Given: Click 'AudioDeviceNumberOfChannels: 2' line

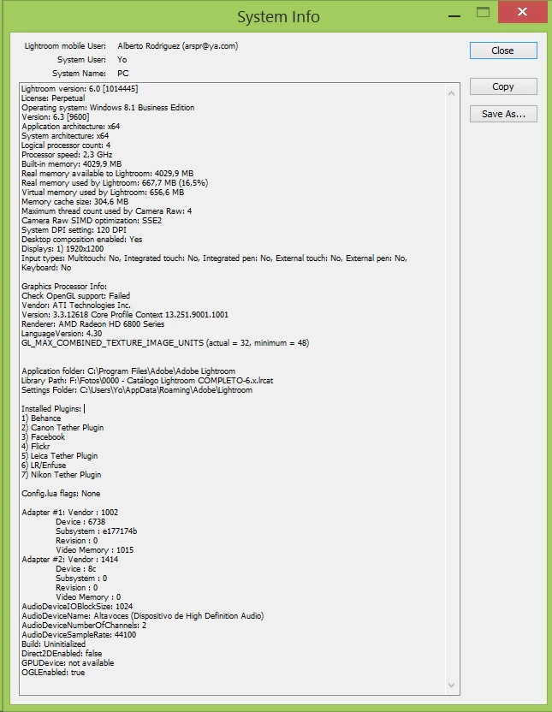Looking at the screenshot, I should click(x=84, y=626).
